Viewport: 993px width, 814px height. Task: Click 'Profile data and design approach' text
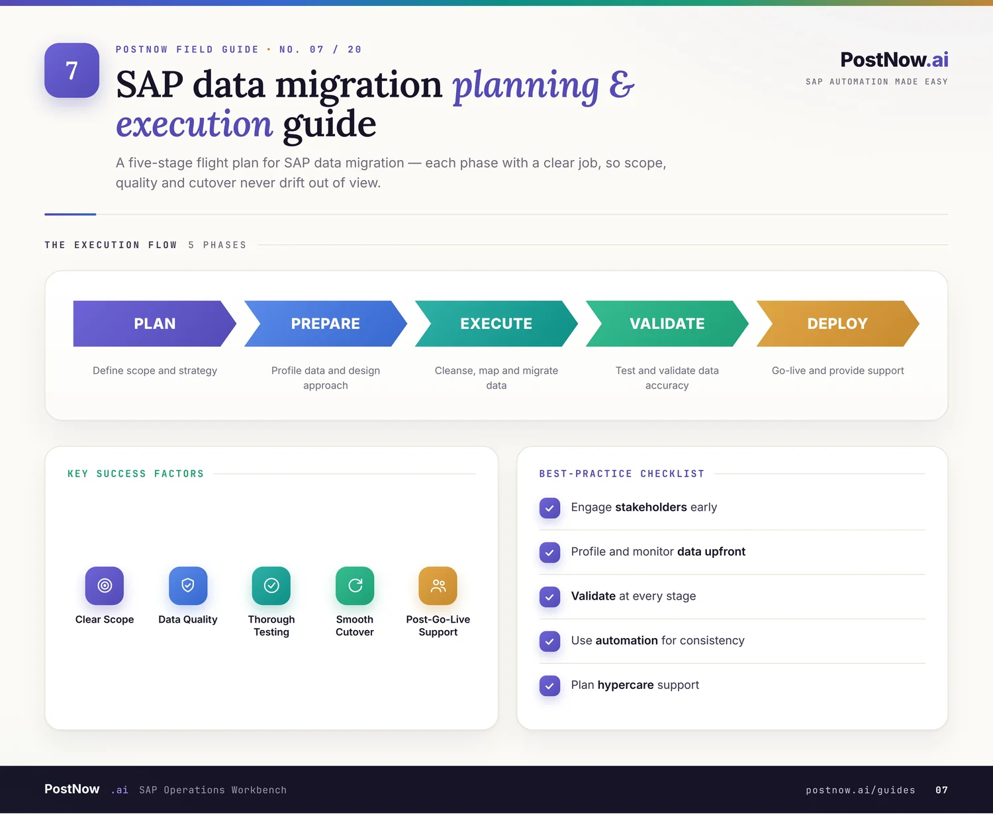click(326, 378)
